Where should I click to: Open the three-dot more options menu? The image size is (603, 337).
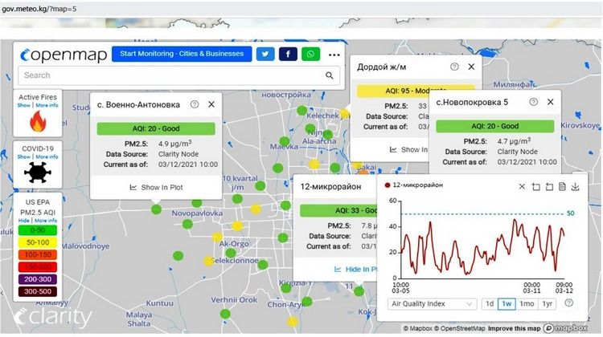(334, 55)
